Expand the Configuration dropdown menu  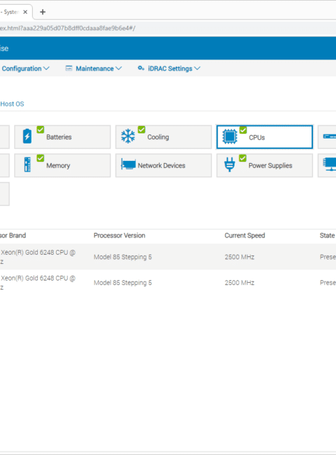(25, 69)
